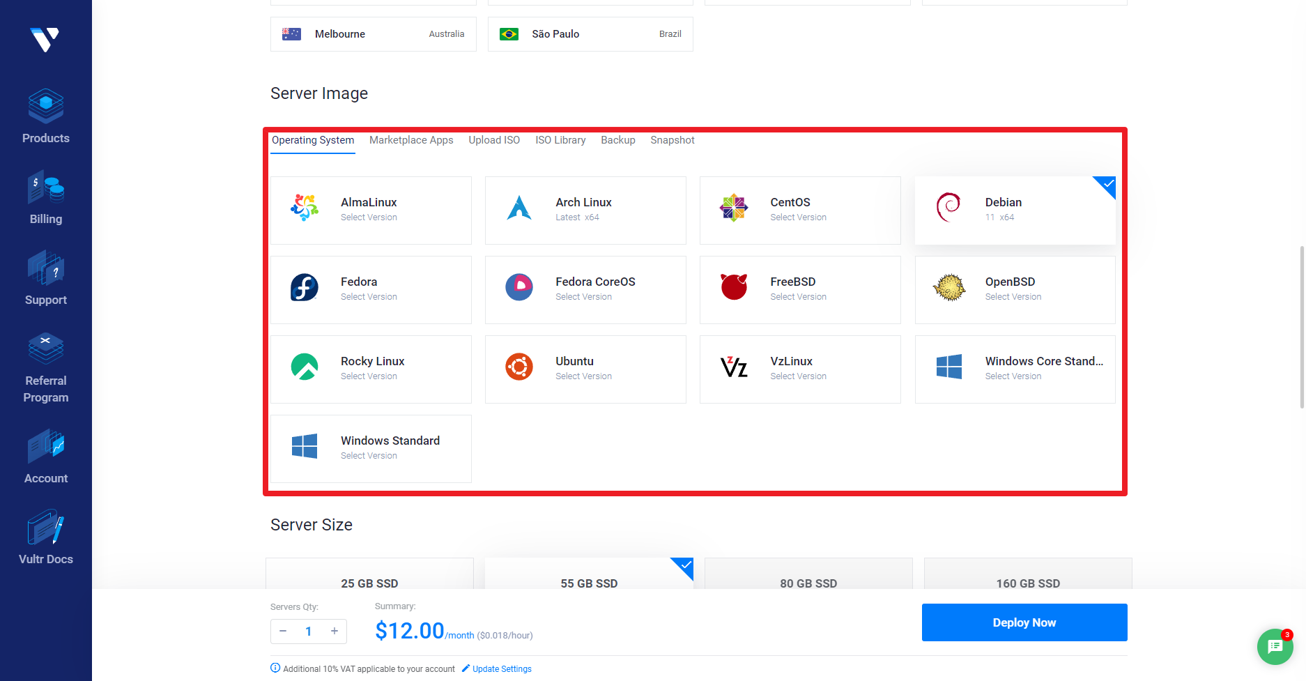Increase server quantity with plus button
Viewport: 1306px width, 681px height.
tap(335, 631)
